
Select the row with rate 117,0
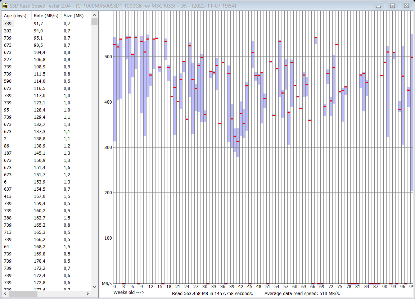pyautogui.click(x=46, y=95)
